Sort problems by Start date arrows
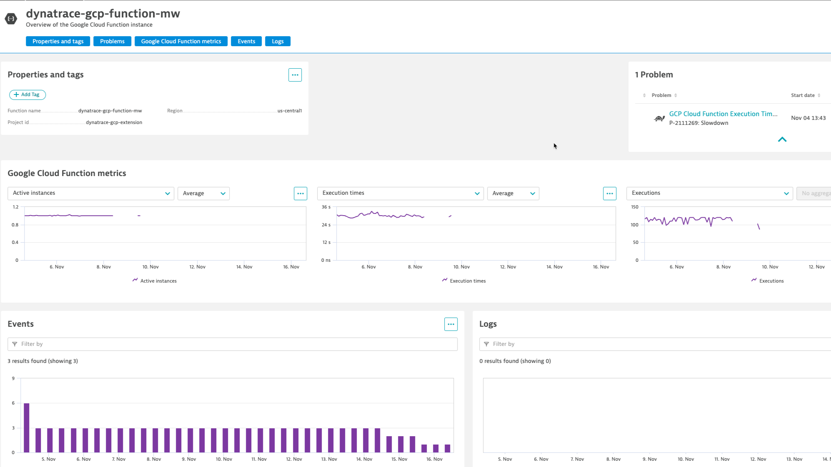Screen dimensions: 831x467 [819, 95]
